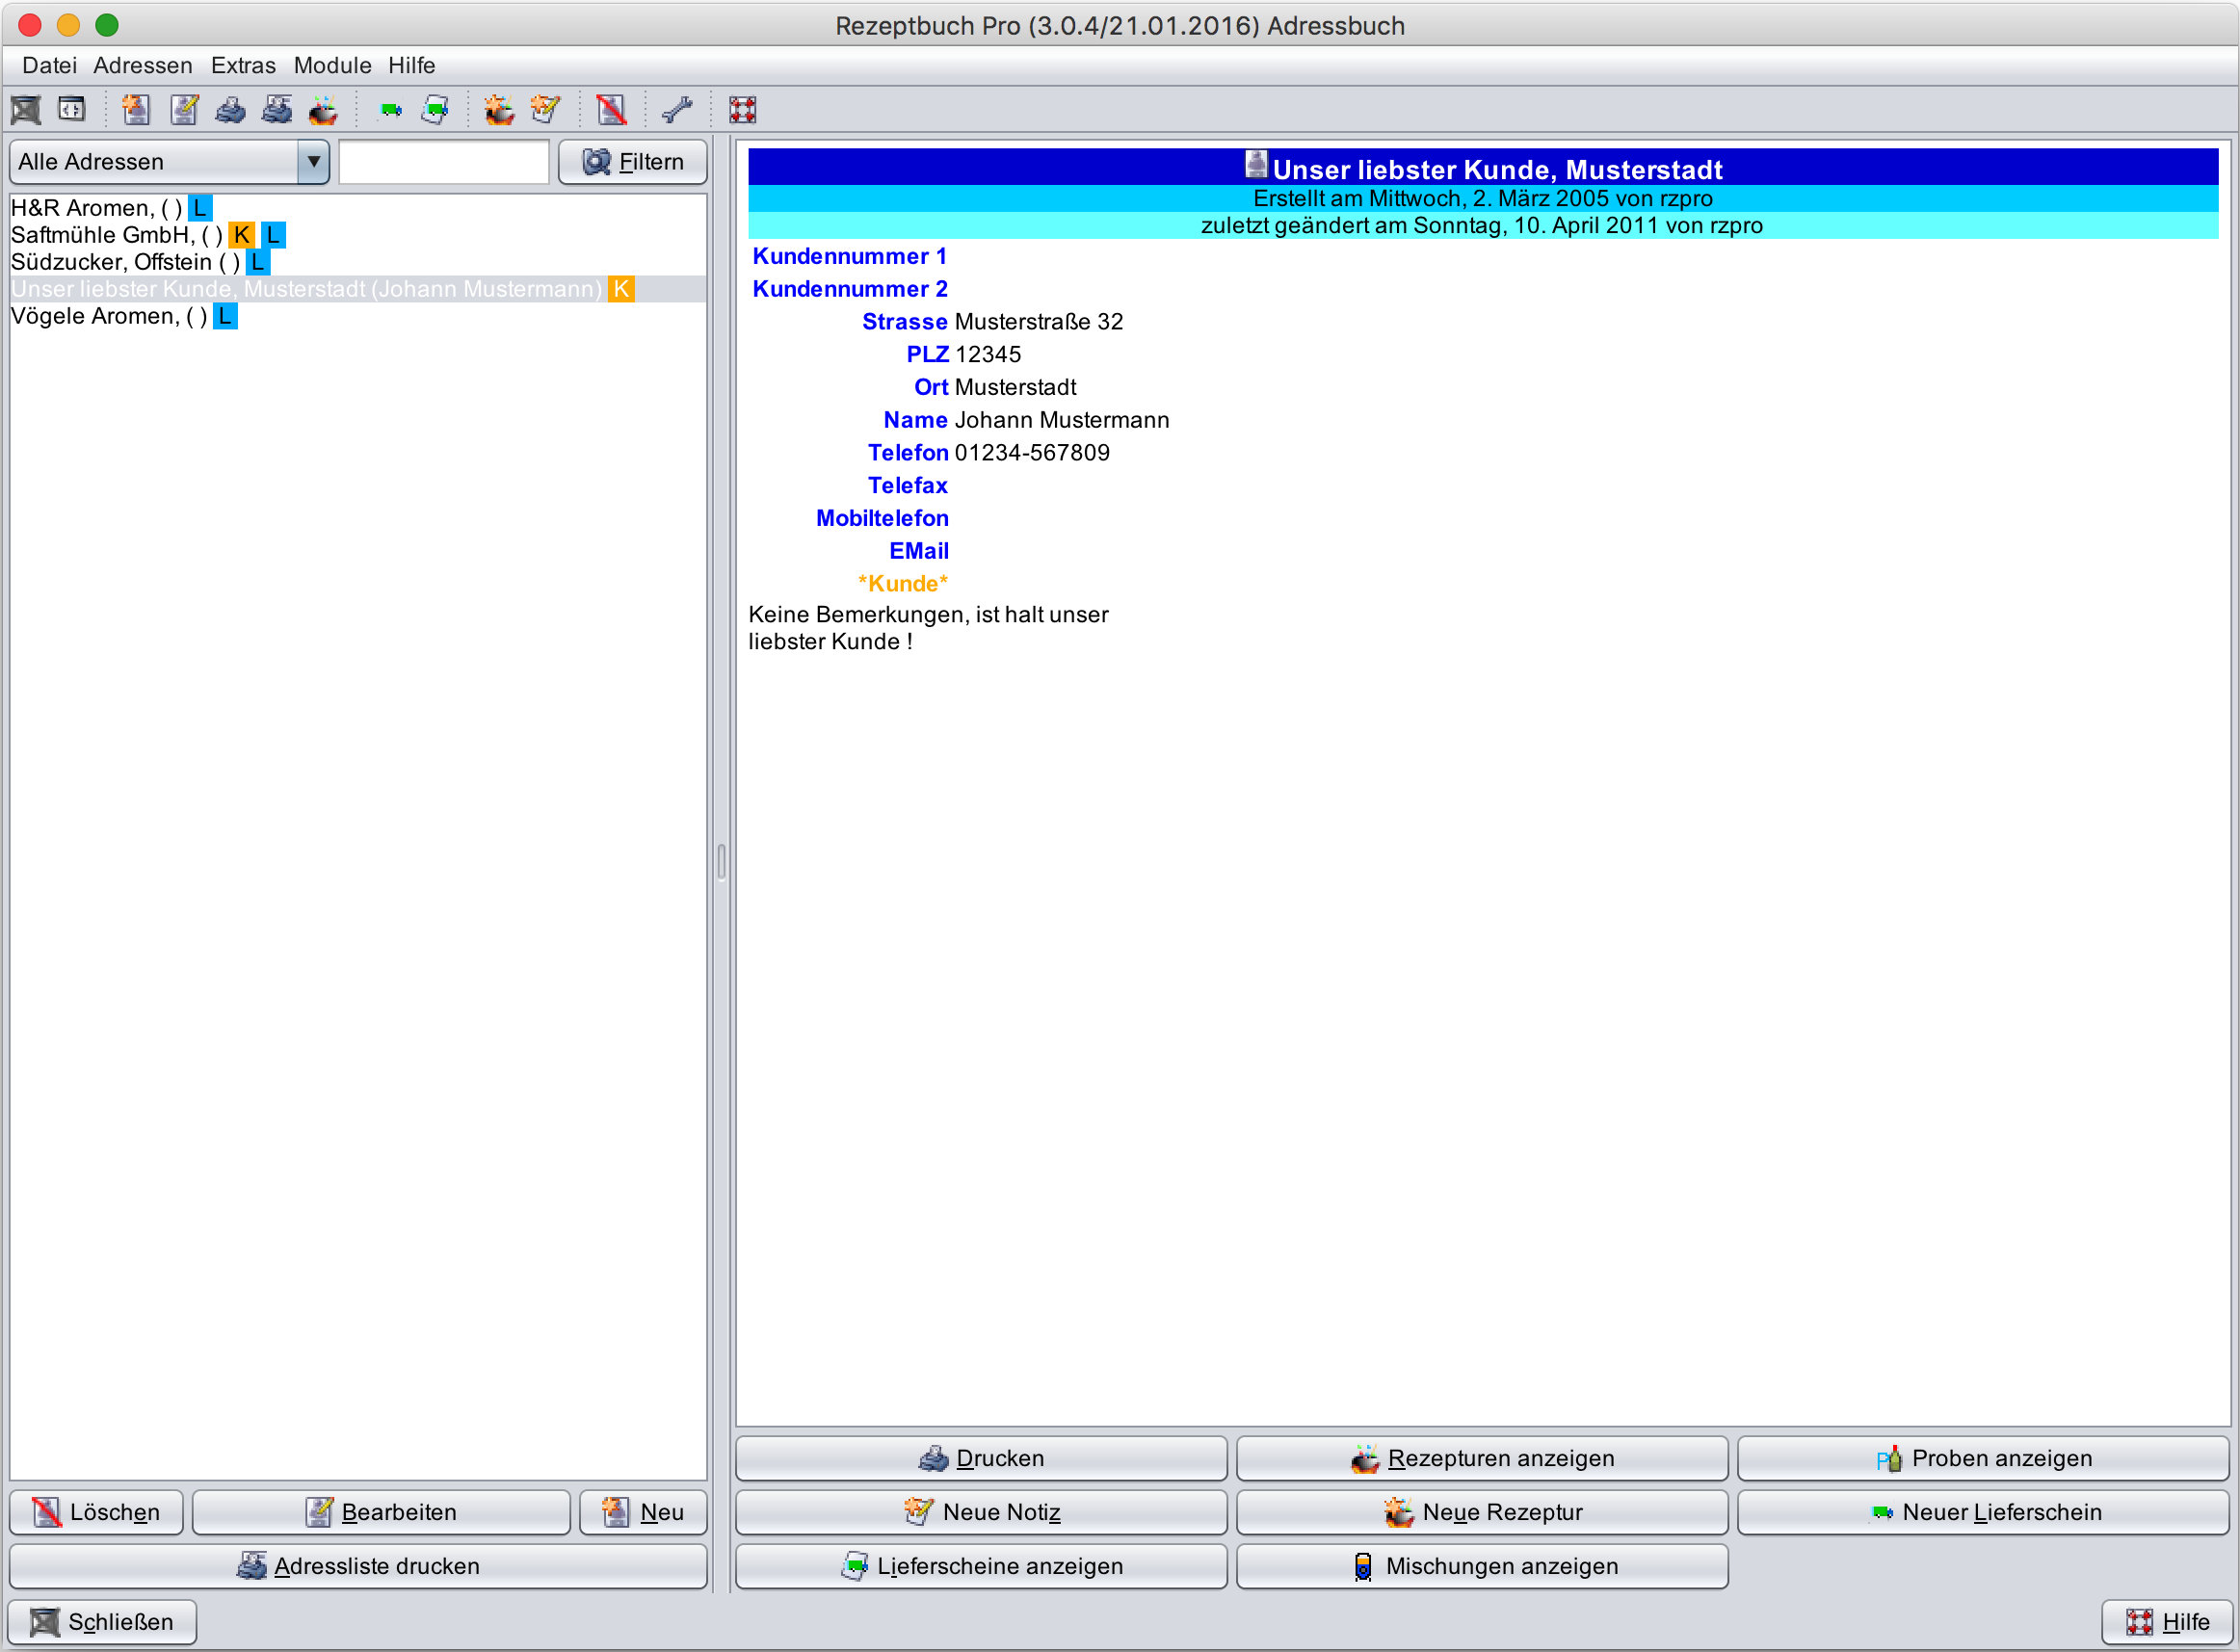The image size is (2240, 1652).
Task: Click the lifebuoy help toolbar icon
Action: 742,109
